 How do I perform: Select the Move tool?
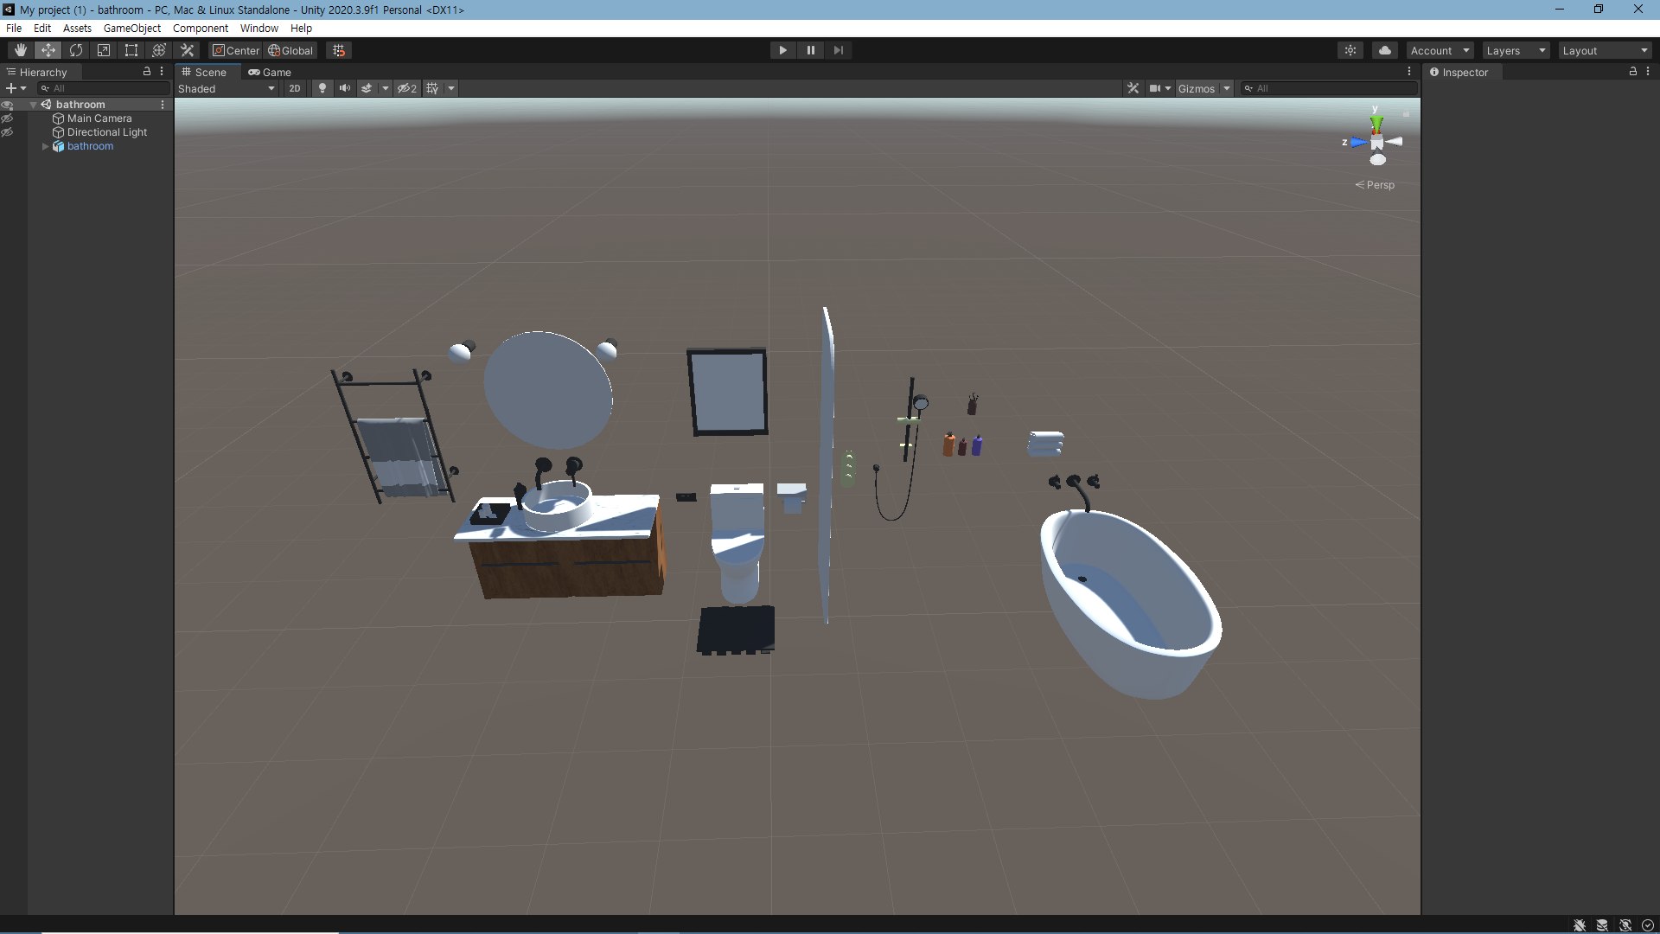coord(48,50)
